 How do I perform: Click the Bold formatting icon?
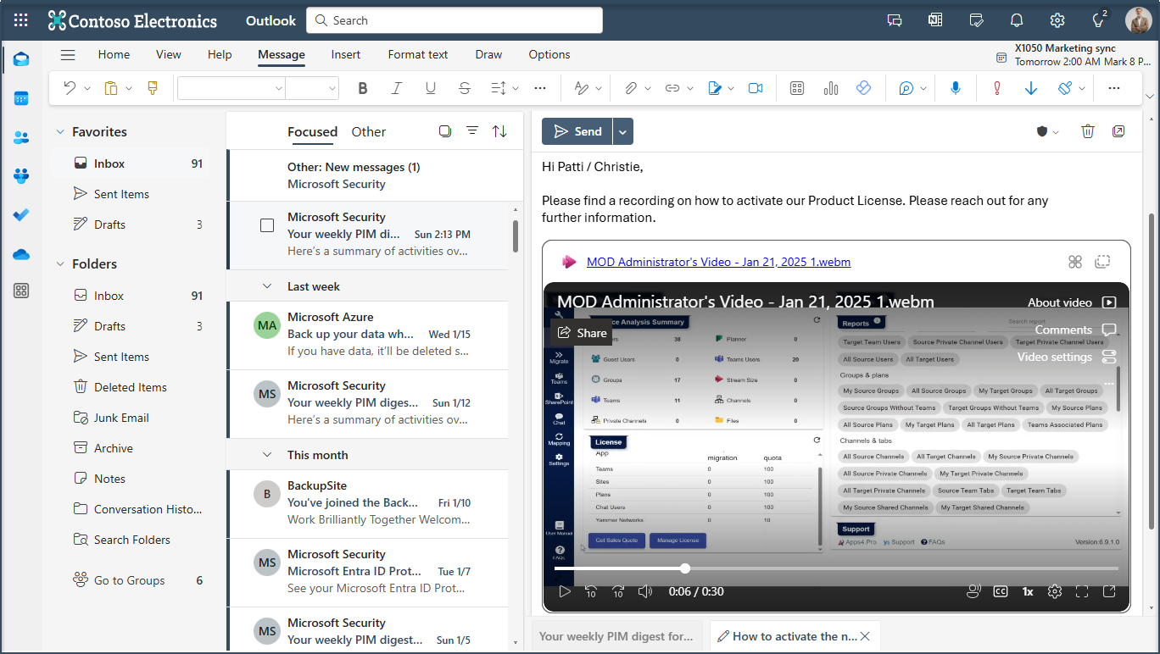tap(363, 88)
